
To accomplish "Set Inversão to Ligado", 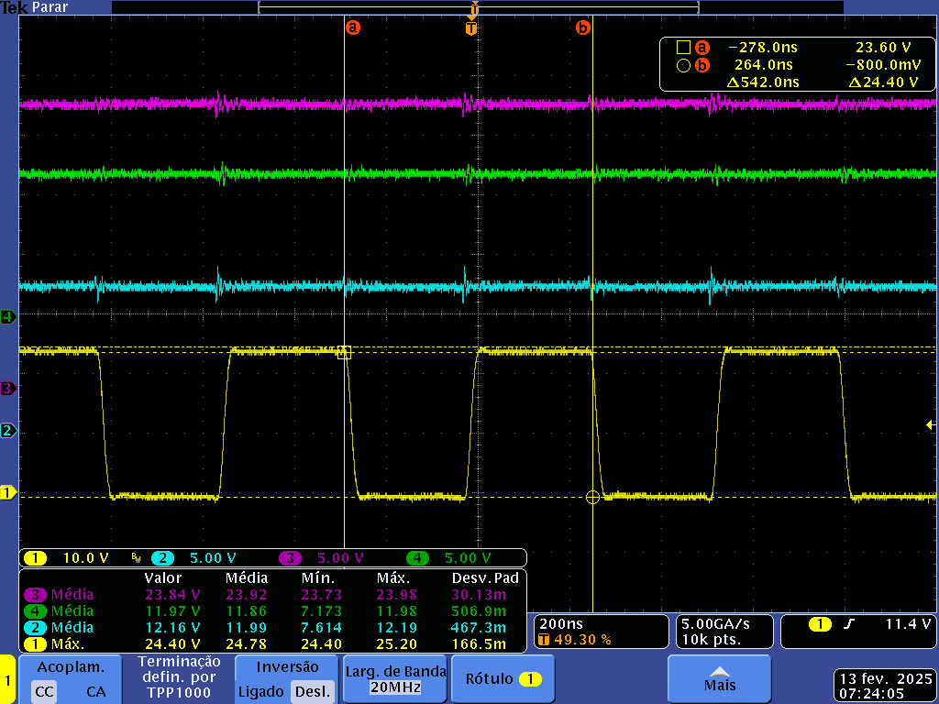I will tap(260, 692).
